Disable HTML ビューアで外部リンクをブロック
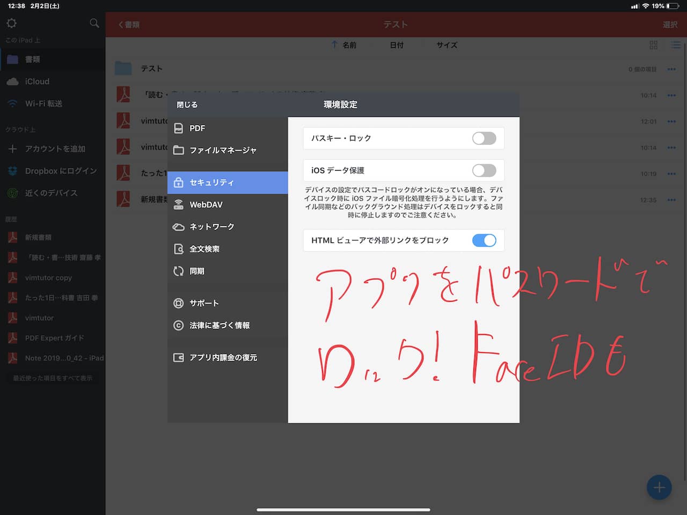The height and width of the screenshot is (515, 687). [x=484, y=240]
